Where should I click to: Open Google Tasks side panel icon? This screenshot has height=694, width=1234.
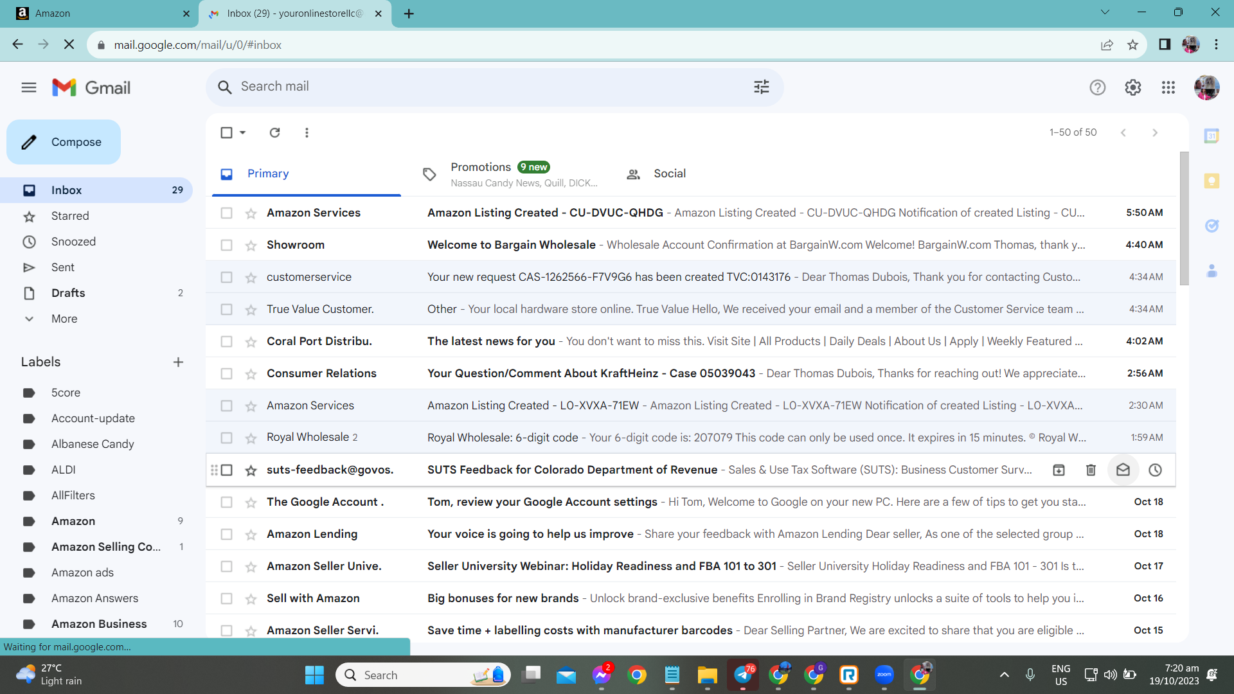pos(1212,226)
